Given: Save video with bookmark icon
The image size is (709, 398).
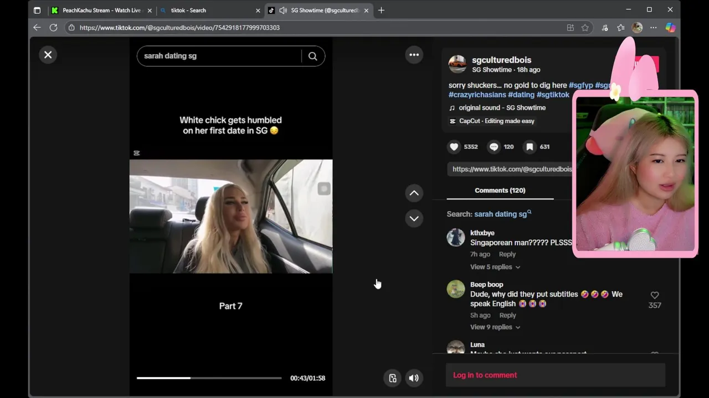Looking at the screenshot, I should (530, 146).
